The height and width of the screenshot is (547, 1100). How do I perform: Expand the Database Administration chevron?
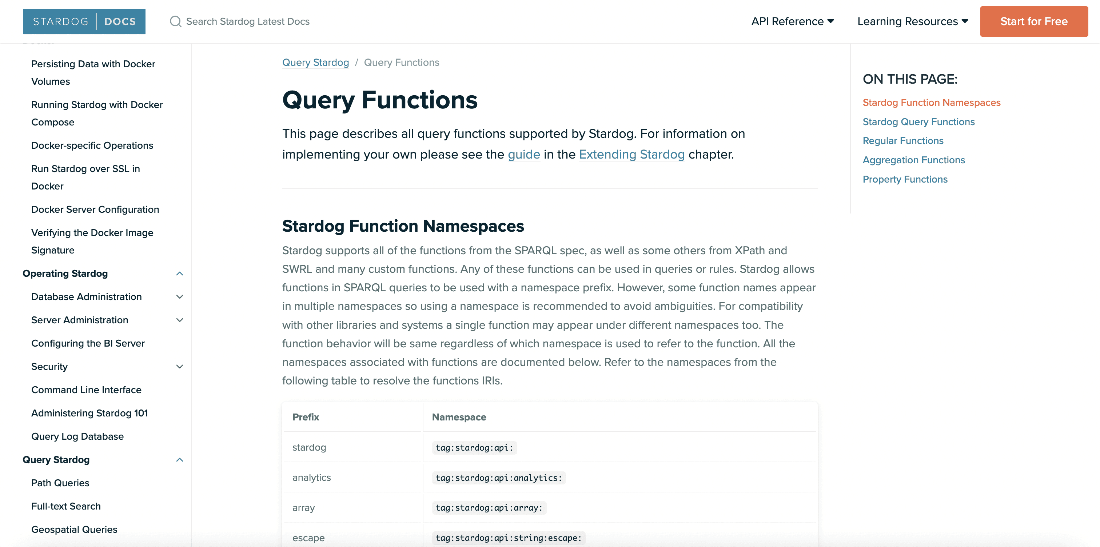(180, 297)
